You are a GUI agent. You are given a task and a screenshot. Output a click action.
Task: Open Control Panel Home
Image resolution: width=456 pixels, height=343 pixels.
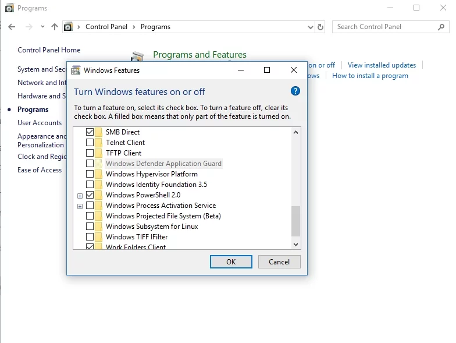(49, 50)
